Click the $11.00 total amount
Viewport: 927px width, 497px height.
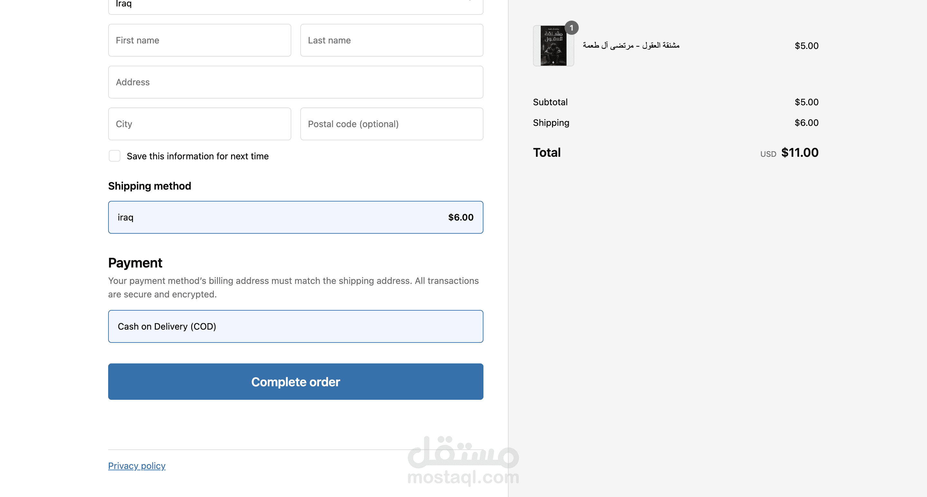coord(800,153)
